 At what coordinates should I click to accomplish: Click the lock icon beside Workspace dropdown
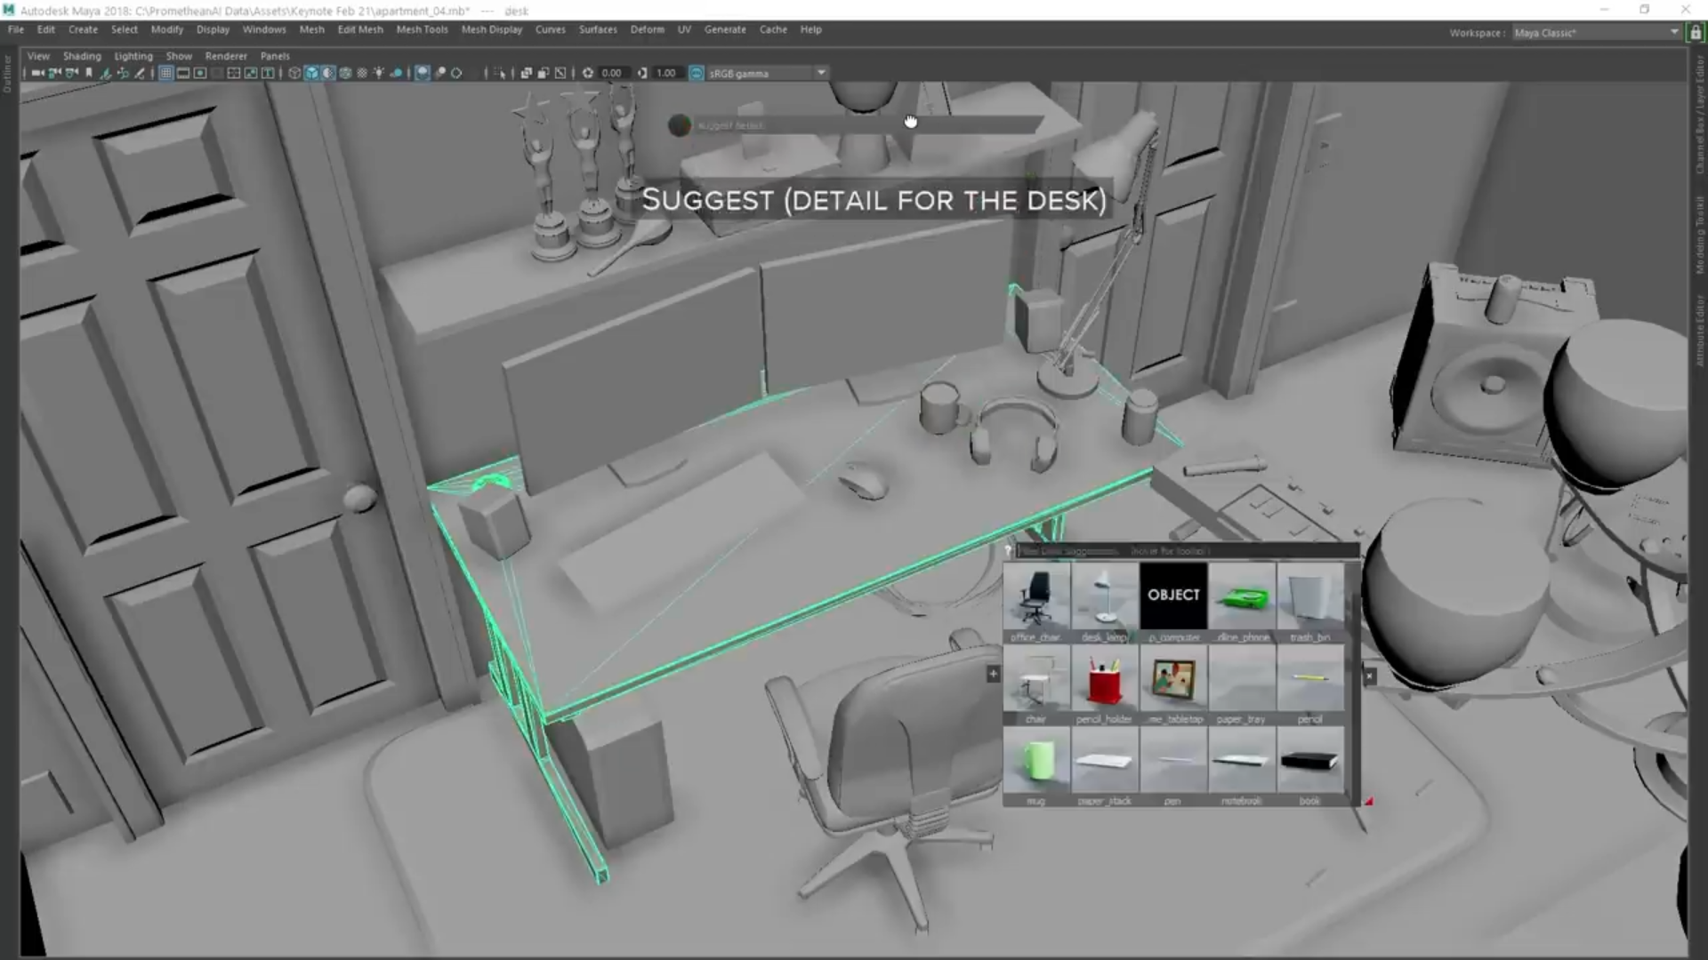pyautogui.click(x=1696, y=33)
